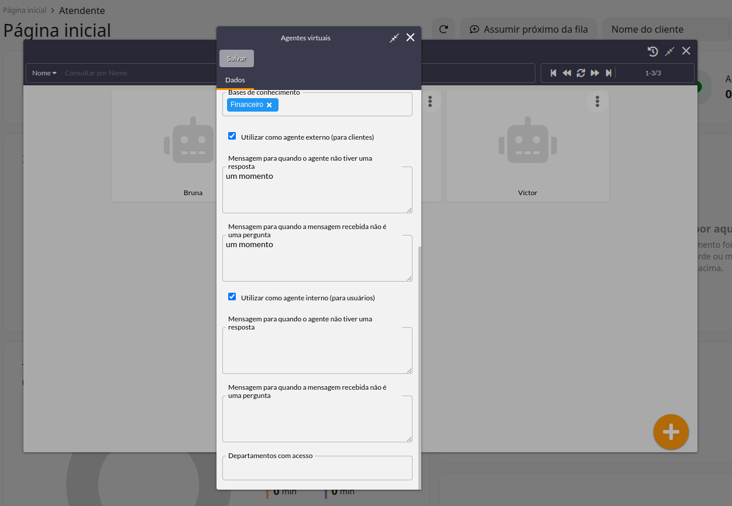Collapse the agents list window
This screenshot has width=732, height=506.
(670, 51)
